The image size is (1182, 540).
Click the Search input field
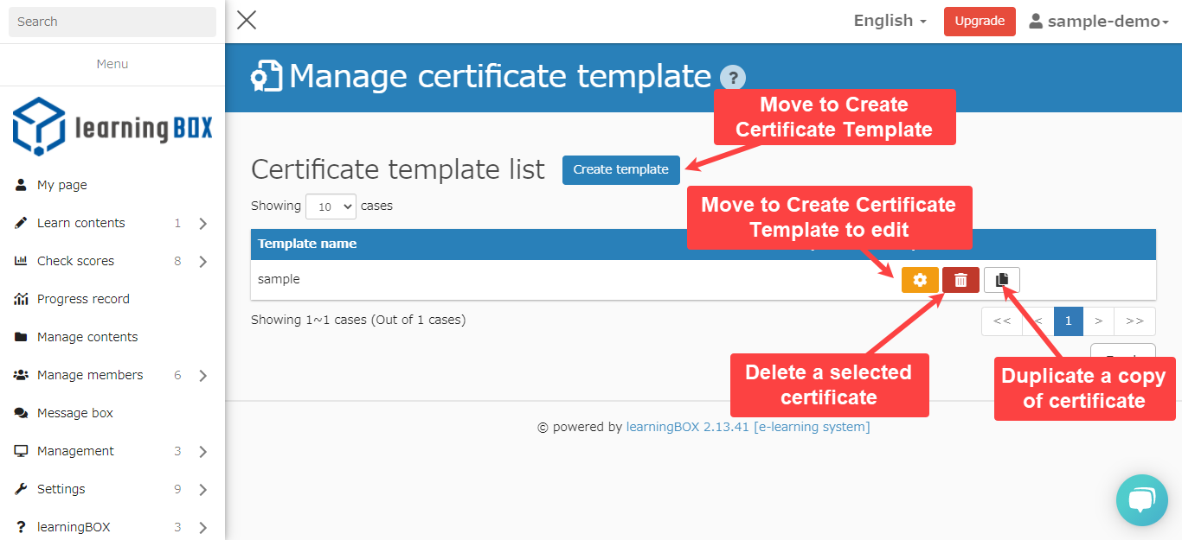click(112, 22)
